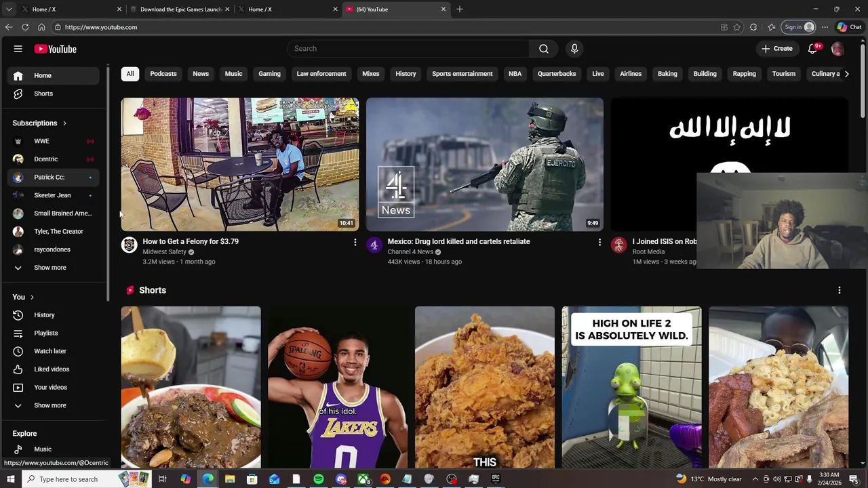Open High on Life 2 Short
This screenshot has width=868, height=488.
tap(631, 387)
